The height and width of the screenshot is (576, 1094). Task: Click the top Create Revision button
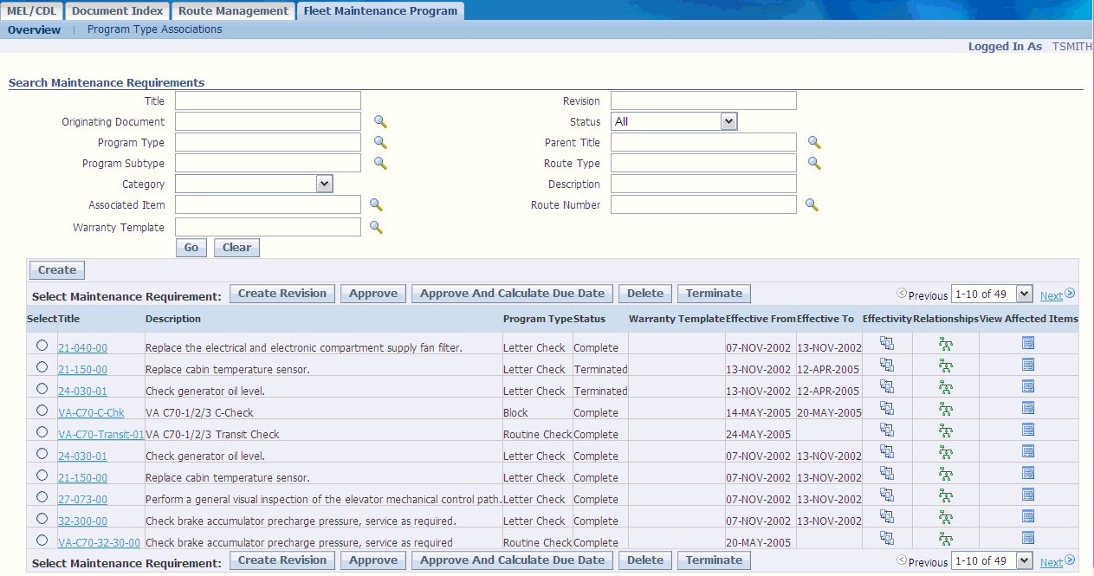coord(282,294)
